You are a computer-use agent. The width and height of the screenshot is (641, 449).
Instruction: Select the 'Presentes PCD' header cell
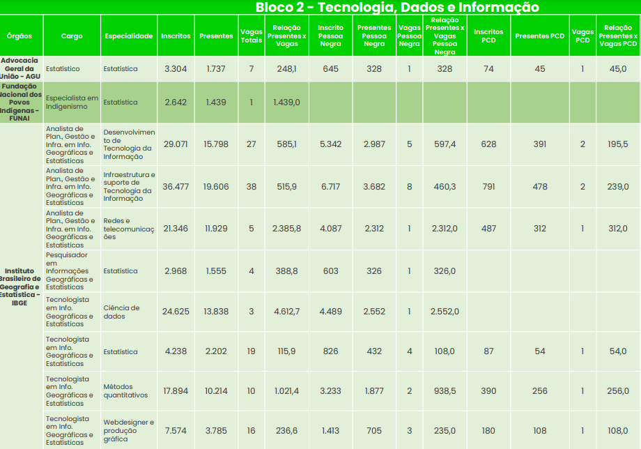[x=540, y=36]
